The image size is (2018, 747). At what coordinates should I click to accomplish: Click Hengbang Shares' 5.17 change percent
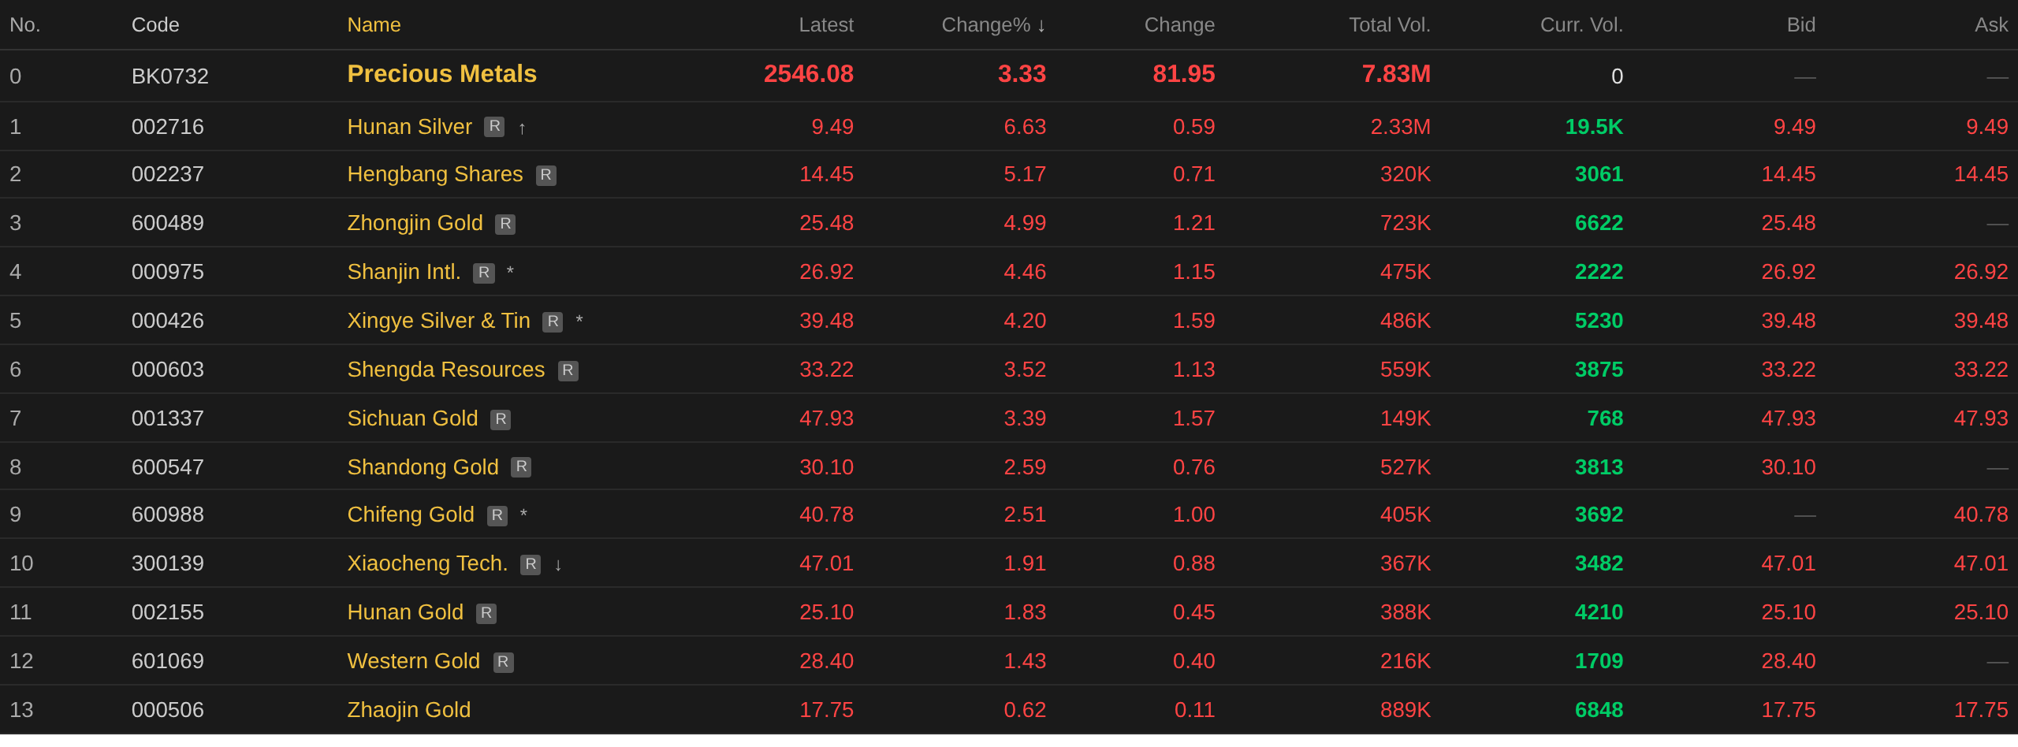tap(1025, 174)
